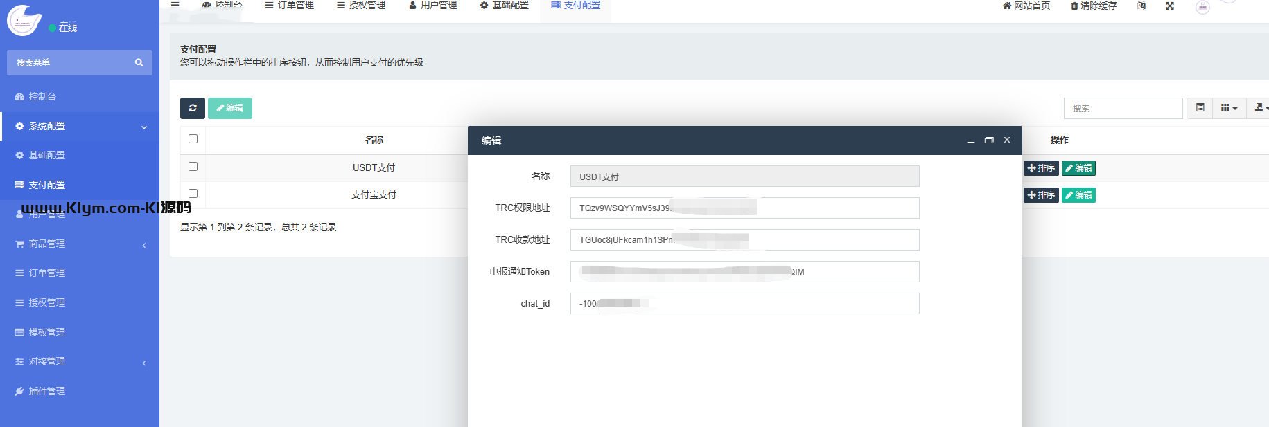Click the 名称 column header
This screenshot has width=1269, height=427.
pyautogui.click(x=374, y=140)
